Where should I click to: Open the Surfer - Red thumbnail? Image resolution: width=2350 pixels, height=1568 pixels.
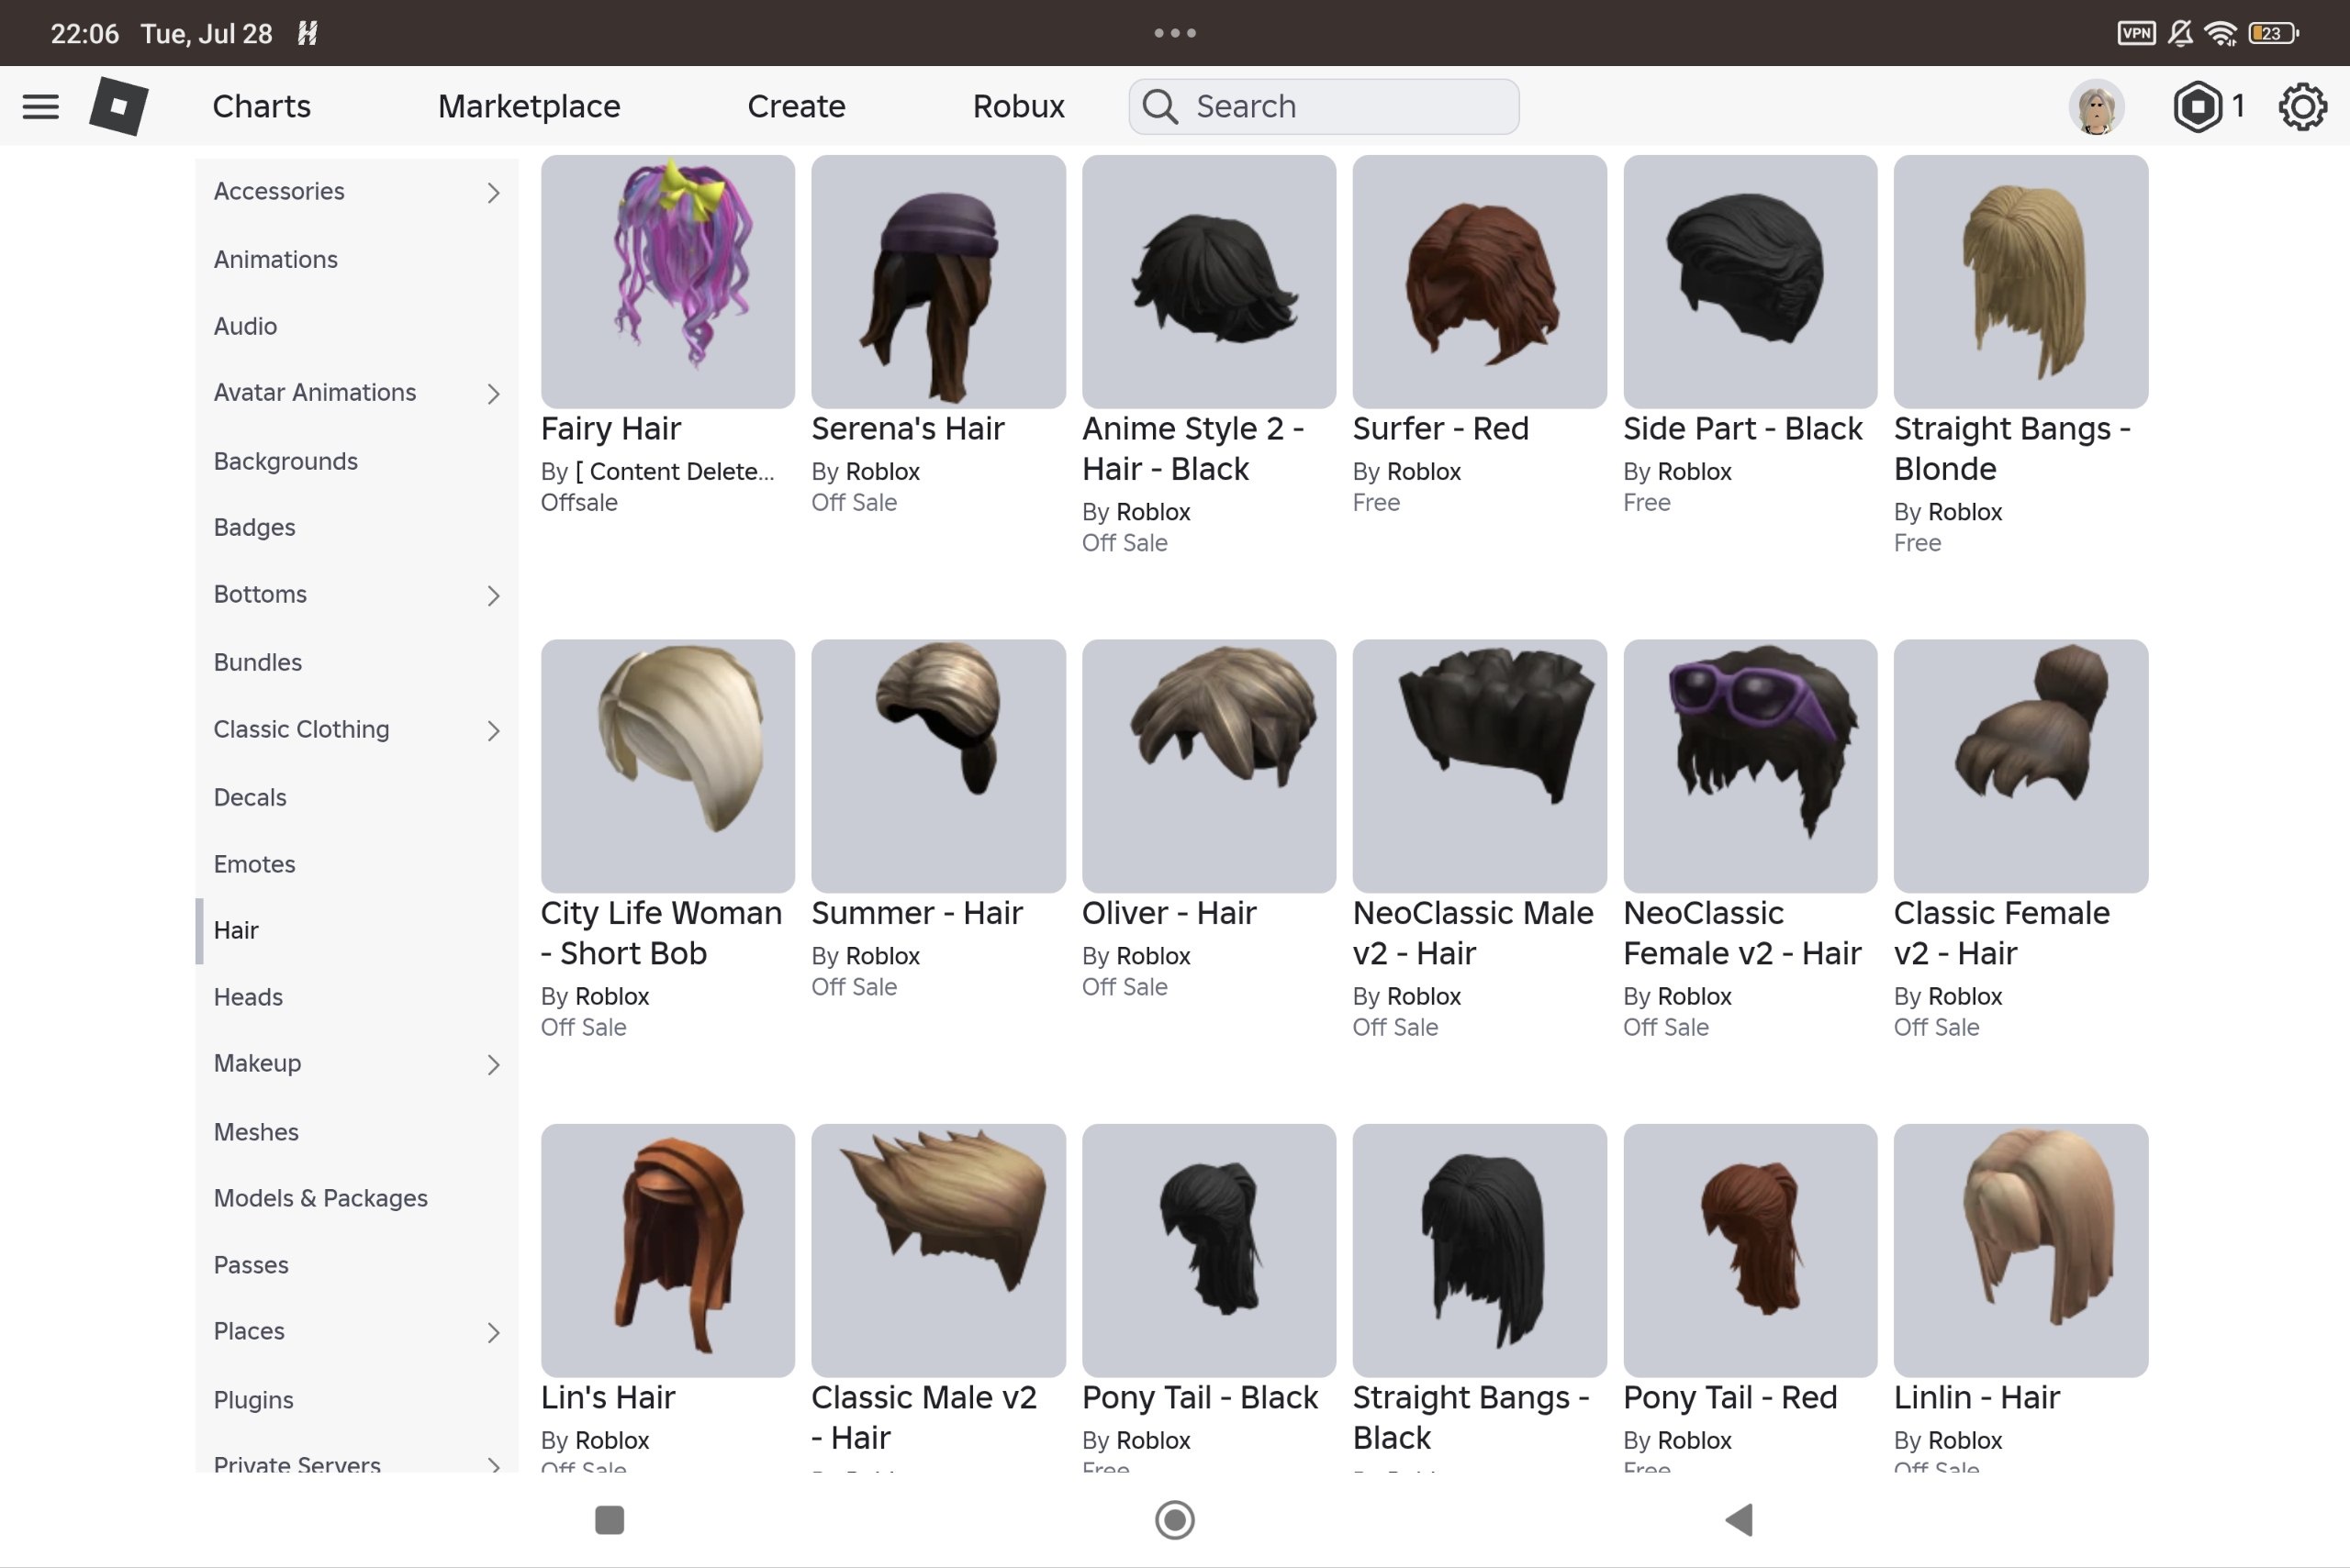1480,281
